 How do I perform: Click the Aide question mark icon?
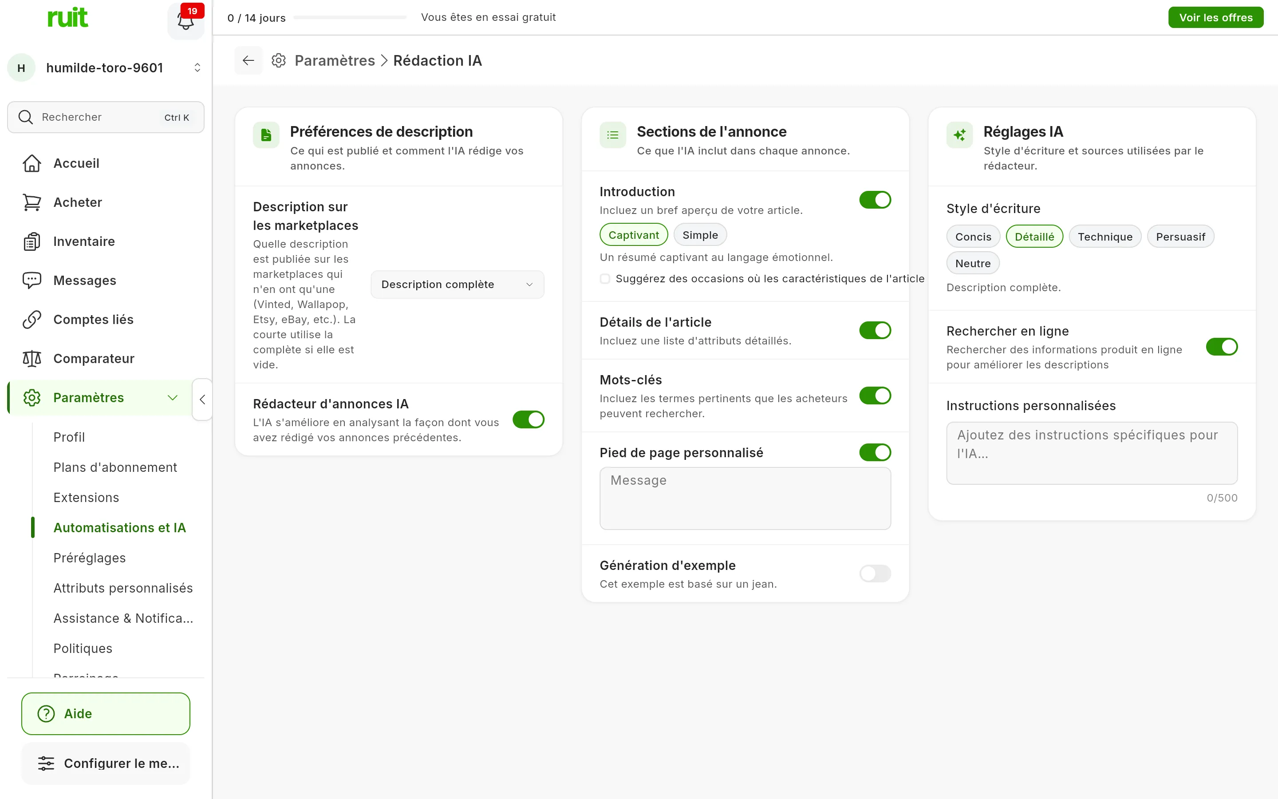click(46, 714)
